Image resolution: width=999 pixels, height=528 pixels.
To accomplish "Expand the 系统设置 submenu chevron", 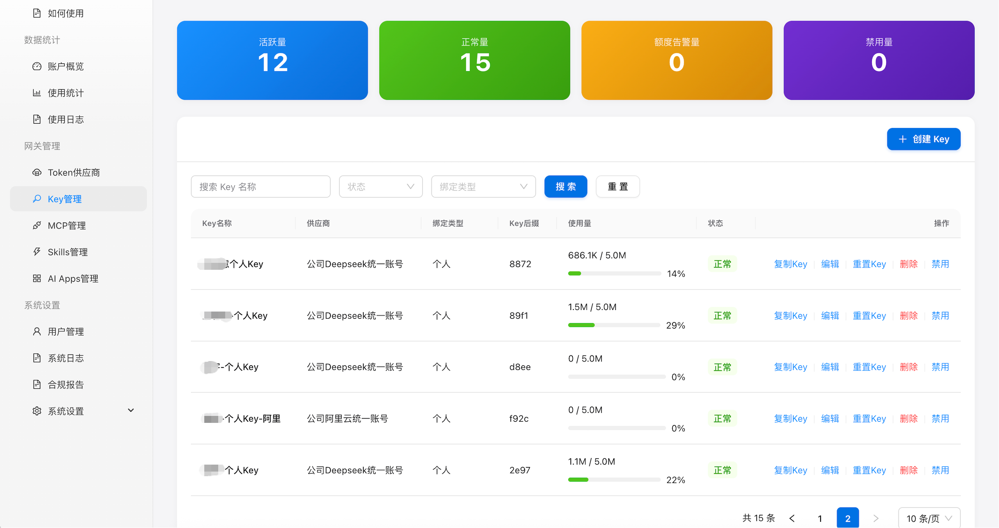I will (x=131, y=410).
